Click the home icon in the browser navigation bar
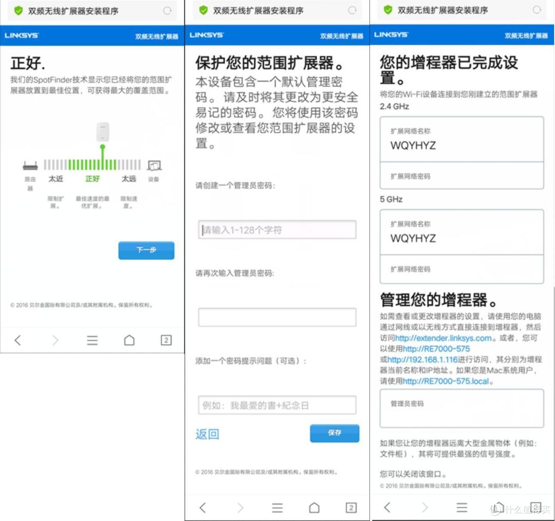Image resolution: width=555 pixels, height=521 pixels. 129,340
